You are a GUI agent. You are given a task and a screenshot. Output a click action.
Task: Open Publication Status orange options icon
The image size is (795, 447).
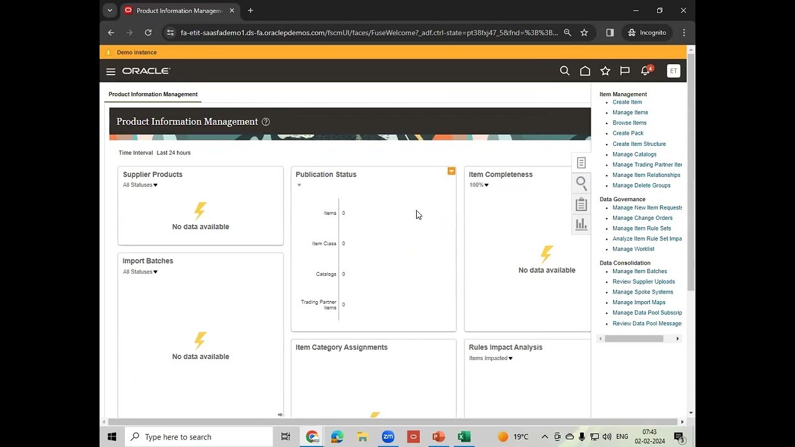[x=452, y=171]
